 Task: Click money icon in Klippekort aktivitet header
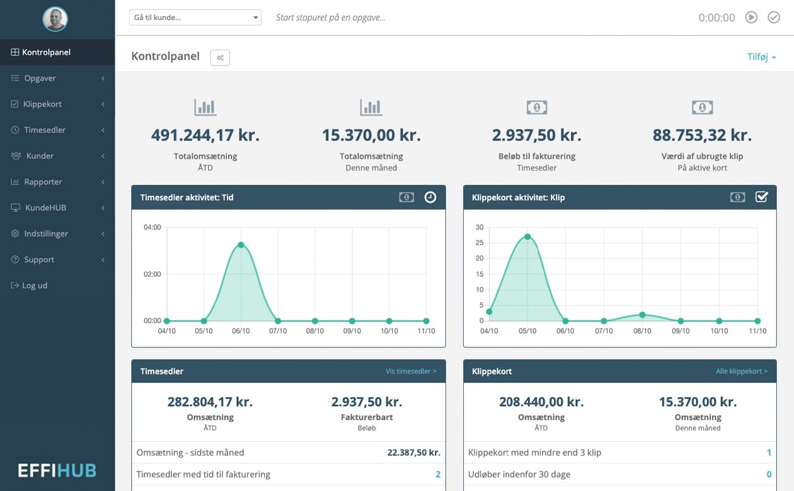pos(738,197)
